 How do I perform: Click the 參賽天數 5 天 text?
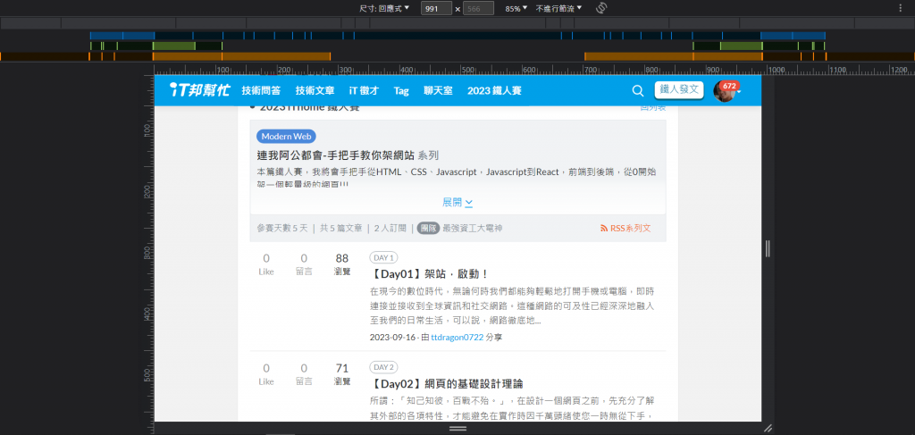click(281, 228)
